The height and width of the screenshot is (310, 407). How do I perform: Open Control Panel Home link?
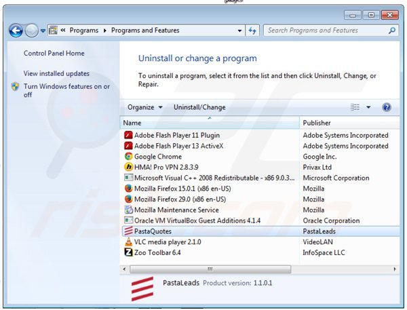point(54,53)
